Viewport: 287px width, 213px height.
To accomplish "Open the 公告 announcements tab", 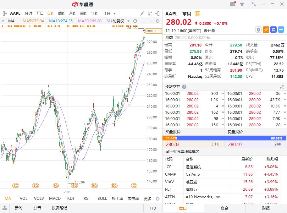I will click(x=37, y=208).
